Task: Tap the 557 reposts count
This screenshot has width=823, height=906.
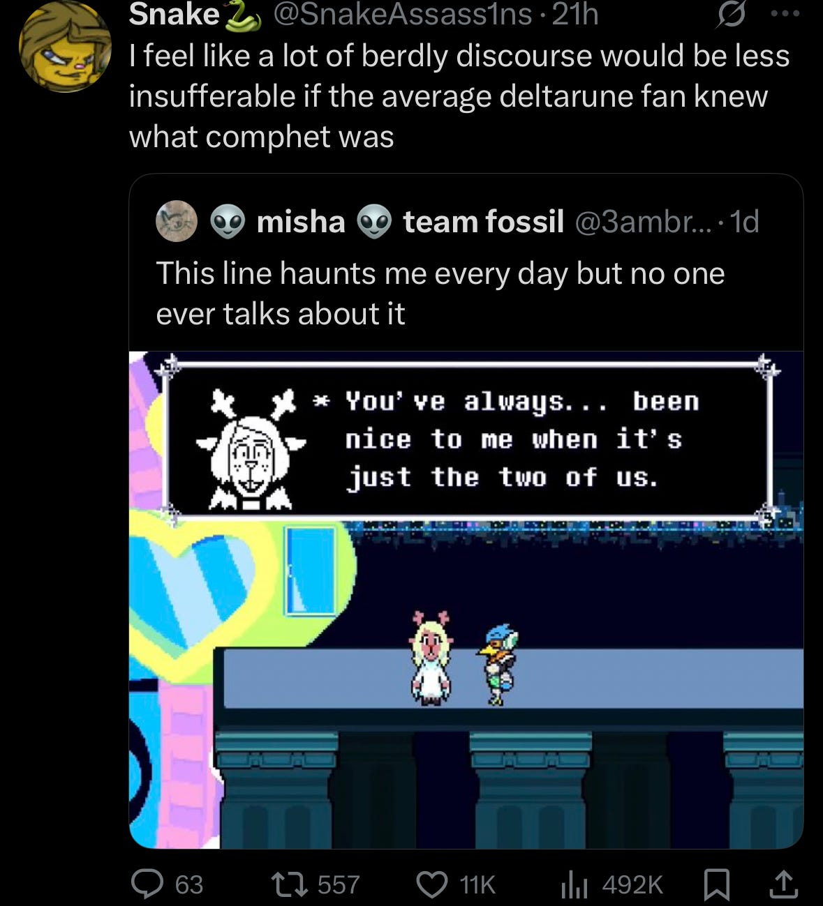Action: tap(339, 884)
